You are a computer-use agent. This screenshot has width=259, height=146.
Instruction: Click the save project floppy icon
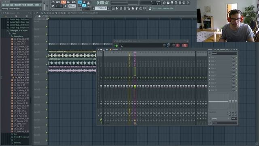(x=168, y=3)
